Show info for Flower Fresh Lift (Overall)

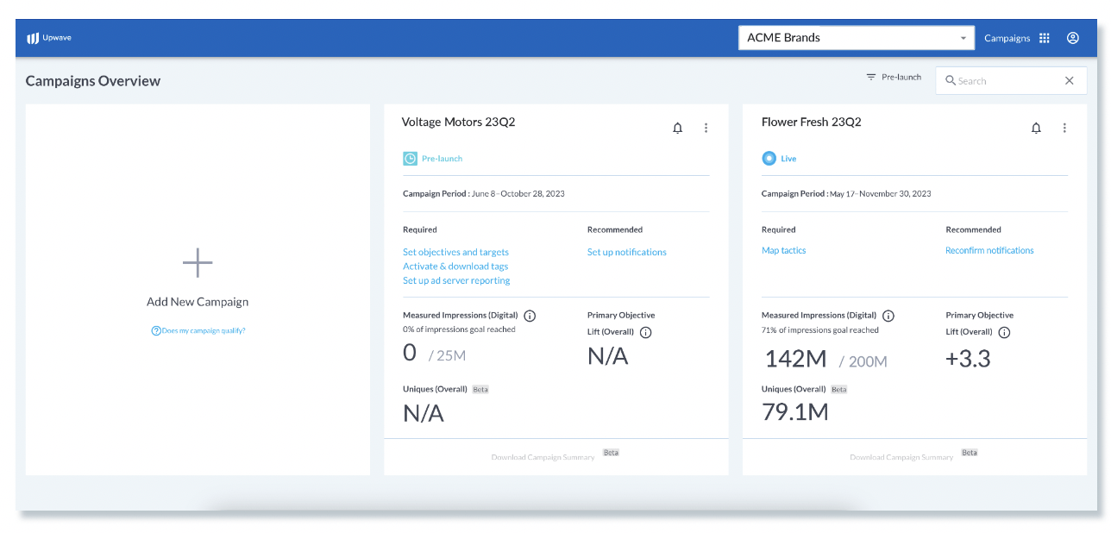(x=1004, y=333)
